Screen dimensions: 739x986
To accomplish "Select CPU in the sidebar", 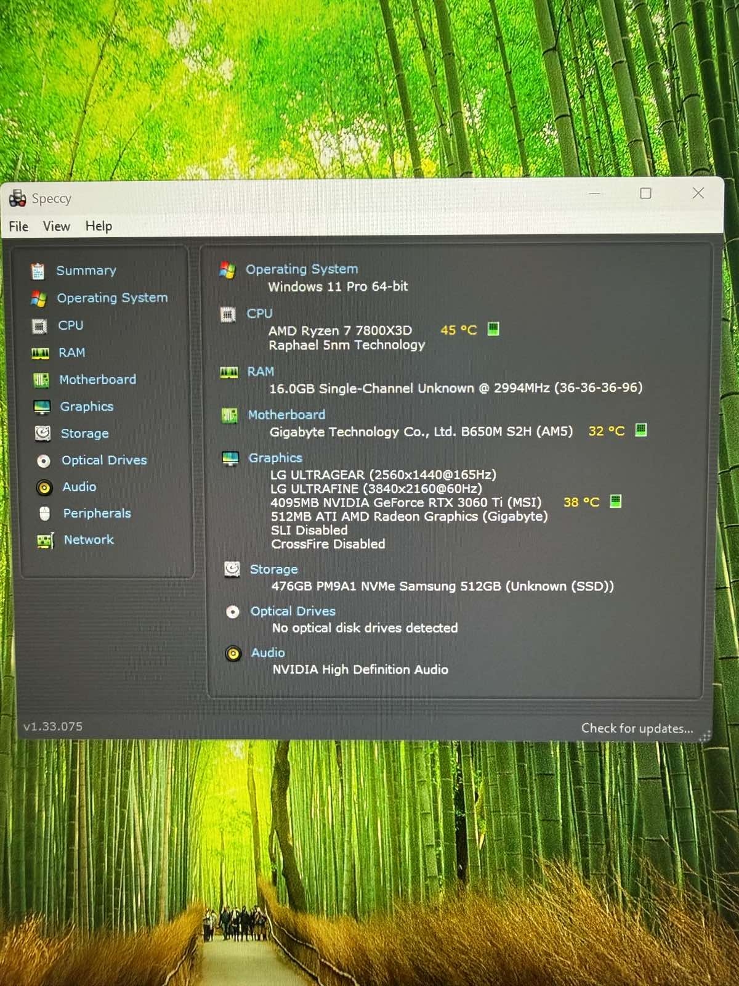I will [x=71, y=325].
